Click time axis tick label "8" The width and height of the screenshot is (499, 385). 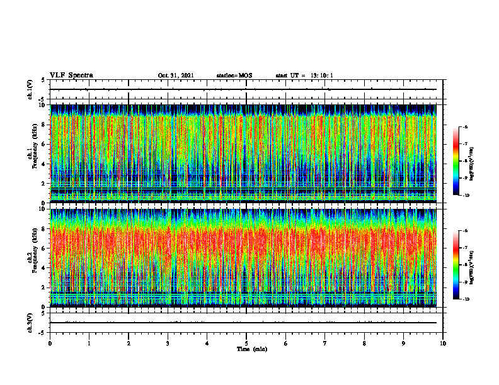point(364,343)
